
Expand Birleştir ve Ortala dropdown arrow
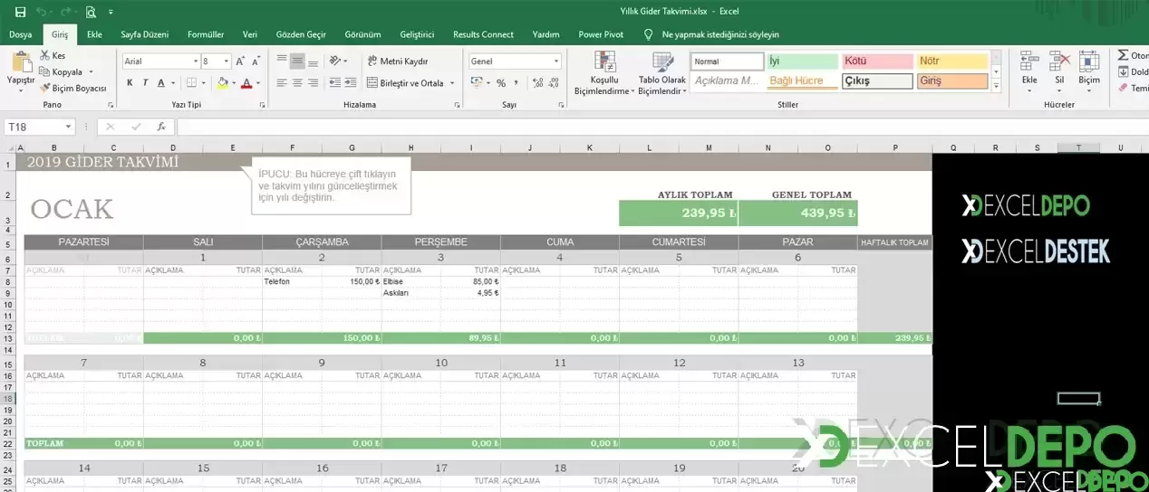[451, 83]
